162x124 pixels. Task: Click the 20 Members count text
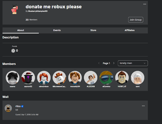31,20
